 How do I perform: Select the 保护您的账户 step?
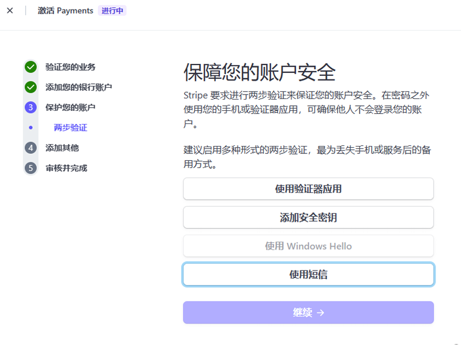(70, 108)
